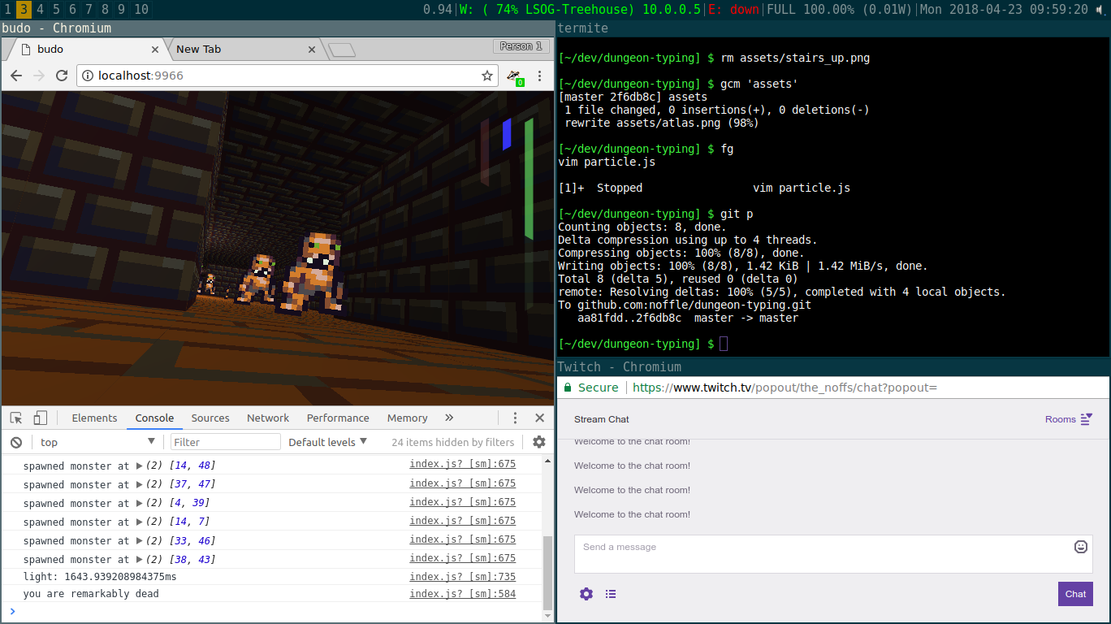
Task: Open the Rooms menu in Stream Chat
Action: [x=1069, y=419]
